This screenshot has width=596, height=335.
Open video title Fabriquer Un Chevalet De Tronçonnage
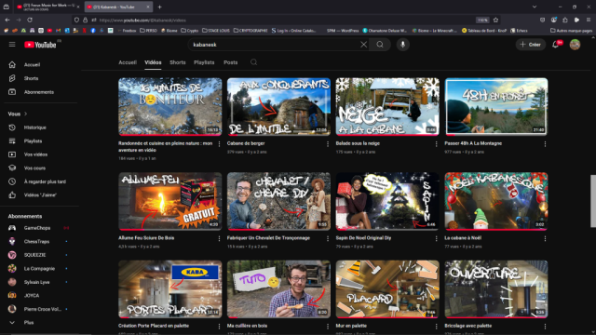pos(268,238)
